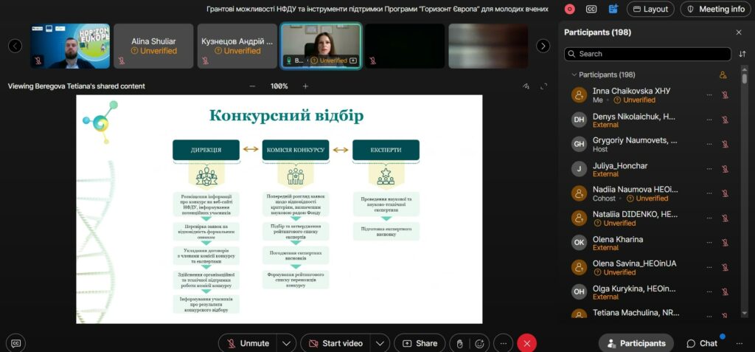
Task: Click the raise hand gesture icon
Action: (x=459, y=343)
